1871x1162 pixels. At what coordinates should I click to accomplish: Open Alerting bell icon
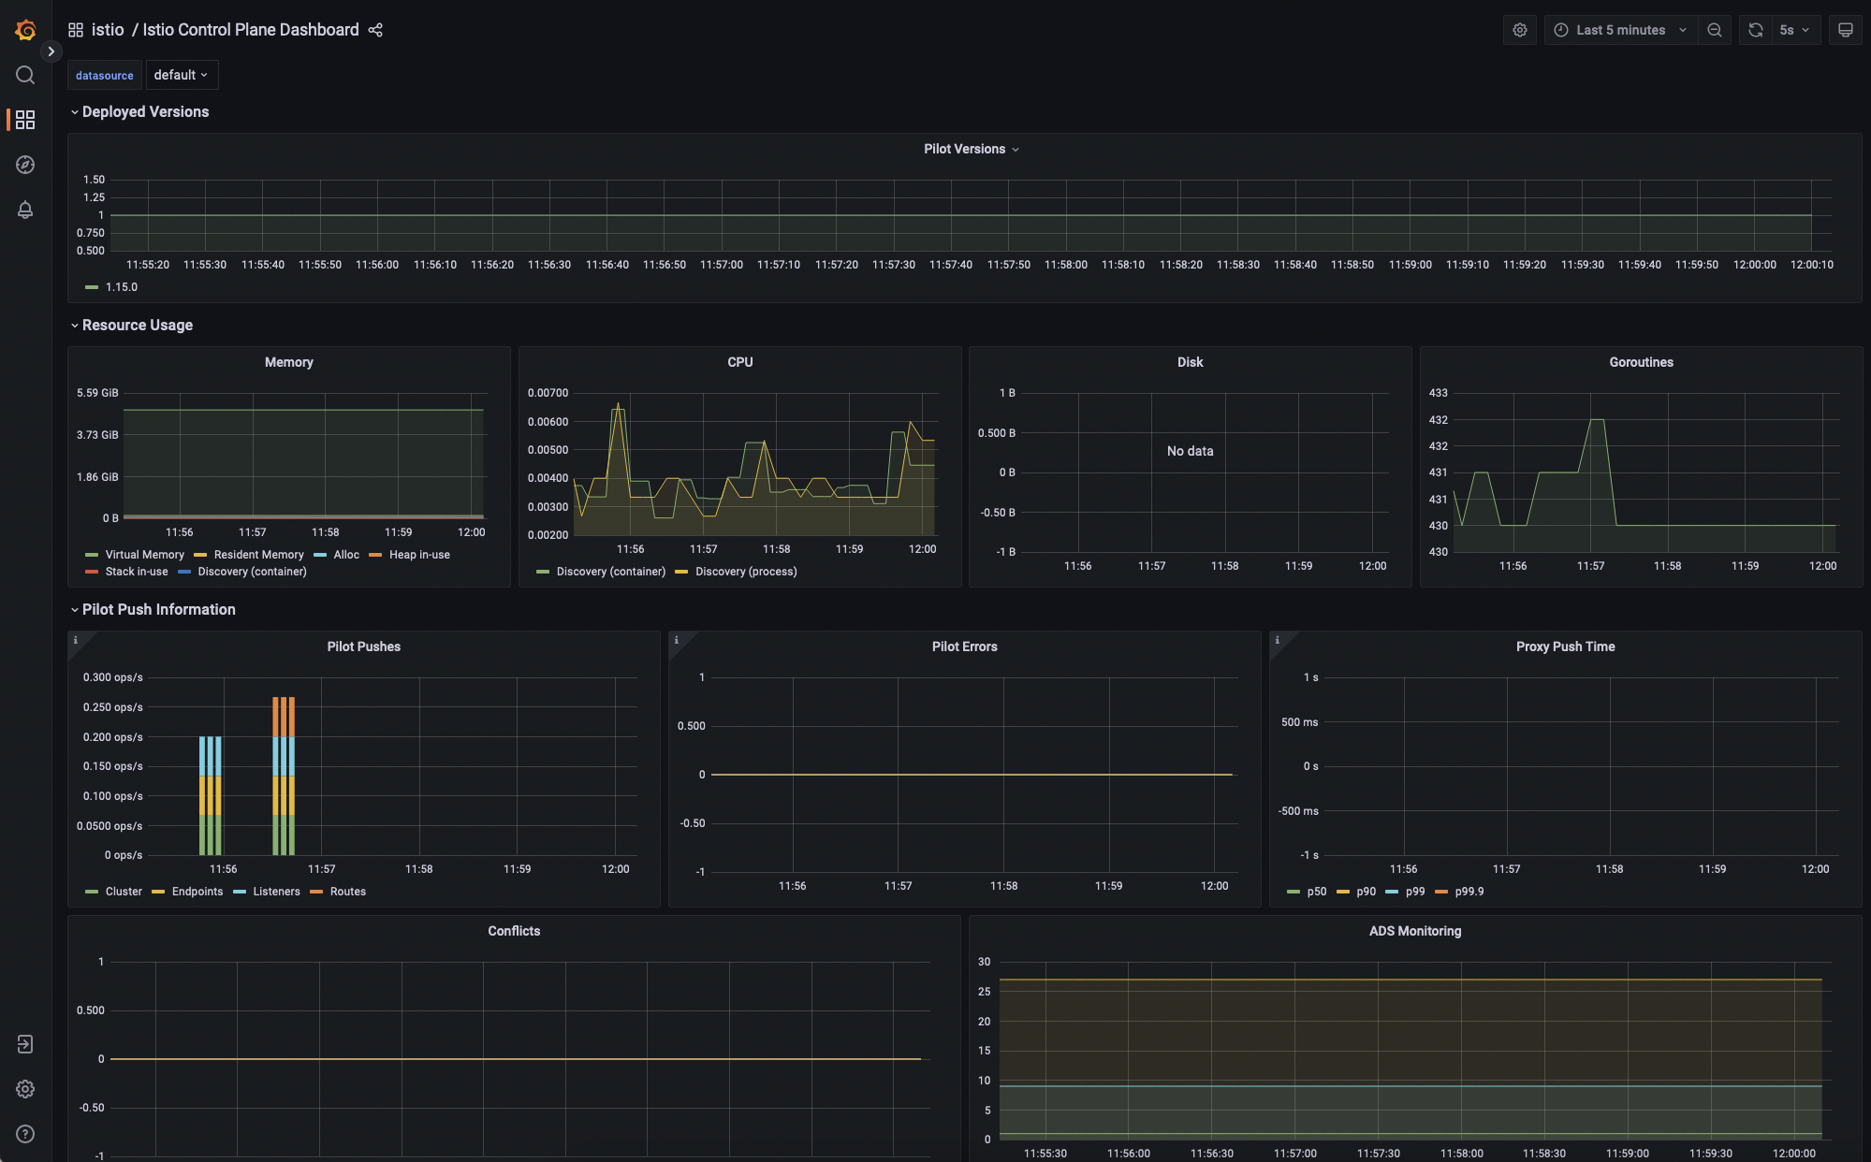click(x=25, y=210)
